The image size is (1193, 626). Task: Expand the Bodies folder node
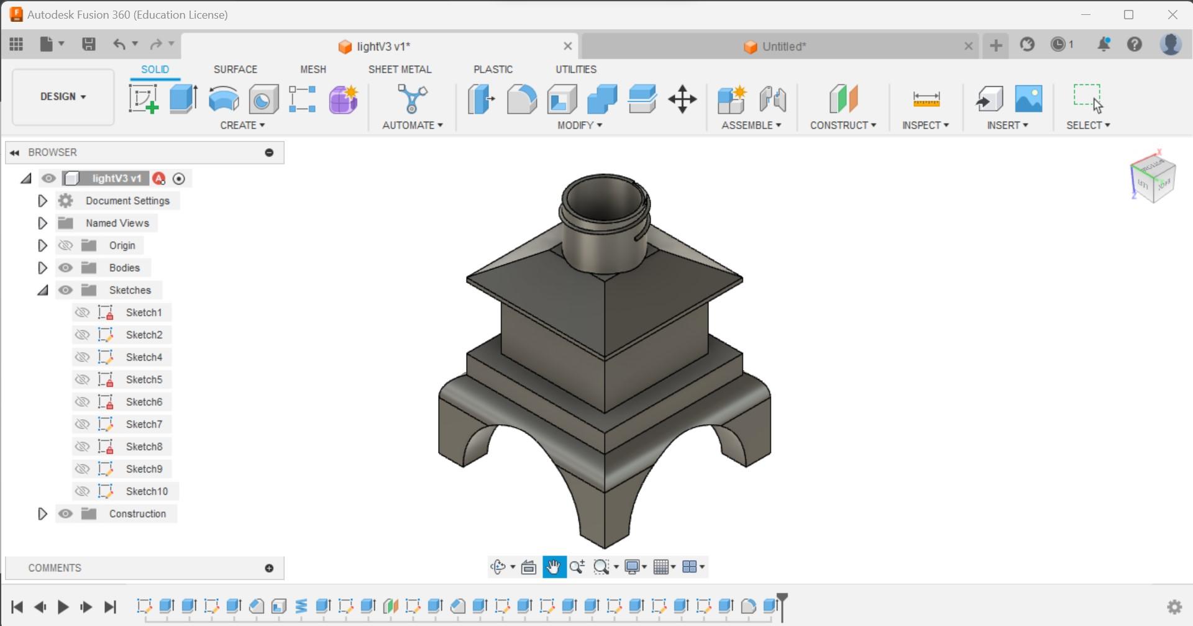(42, 268)
